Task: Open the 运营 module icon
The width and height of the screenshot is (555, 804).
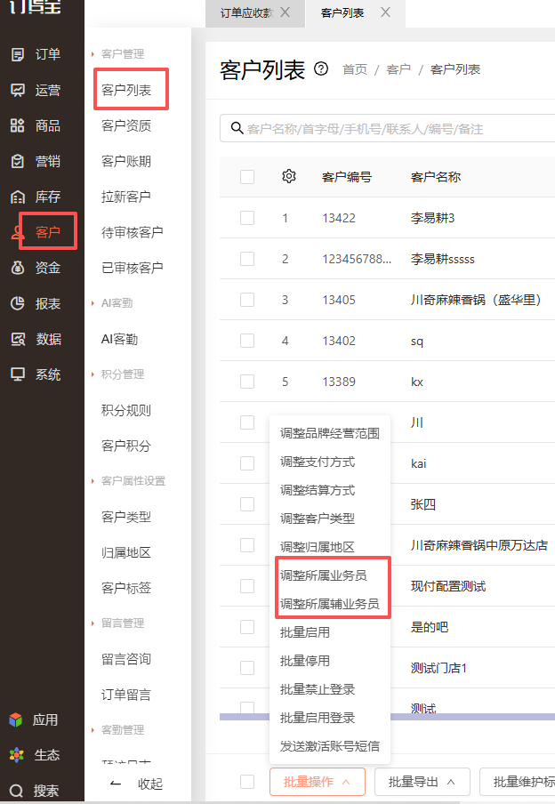Action: point(18,90)
